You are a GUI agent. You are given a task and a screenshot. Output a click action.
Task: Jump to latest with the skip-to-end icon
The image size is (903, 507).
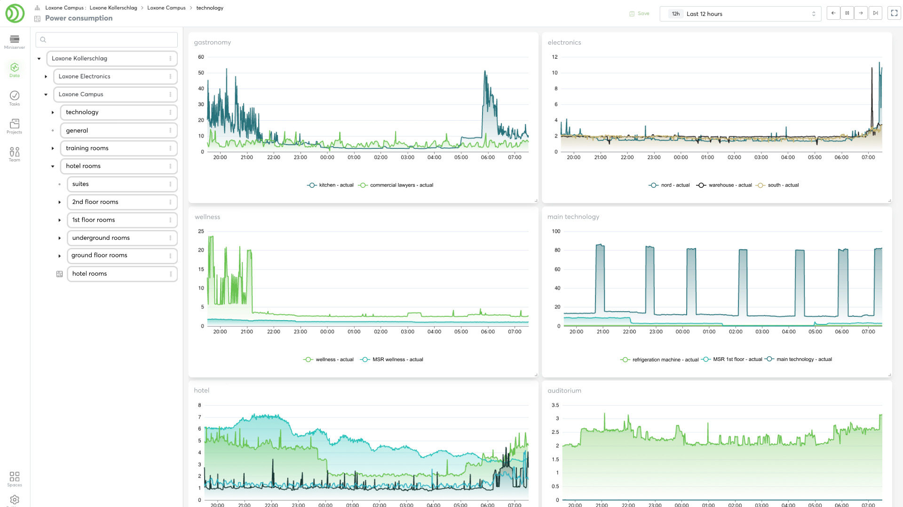click(875, 13)
